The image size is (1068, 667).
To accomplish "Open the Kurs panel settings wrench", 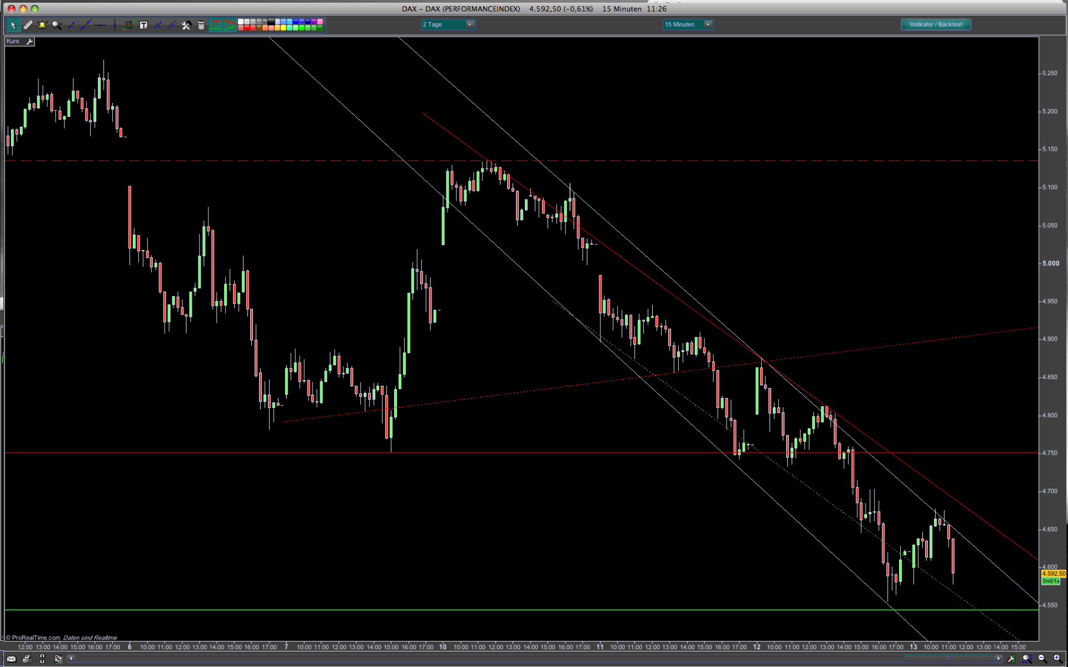I will pos(29,41).
